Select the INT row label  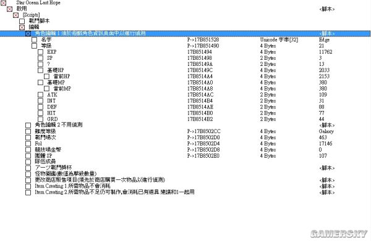pyautogui.click(x=51, y=100)
